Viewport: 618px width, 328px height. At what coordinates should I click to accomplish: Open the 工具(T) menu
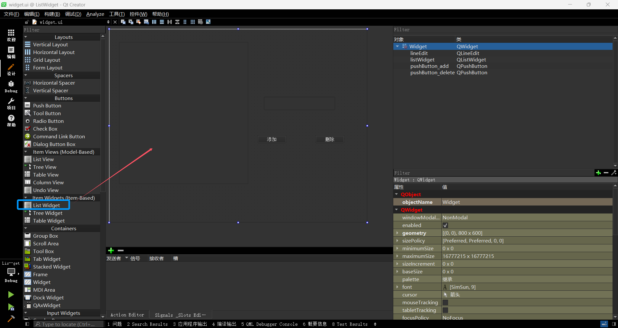(x=117, y=14)
